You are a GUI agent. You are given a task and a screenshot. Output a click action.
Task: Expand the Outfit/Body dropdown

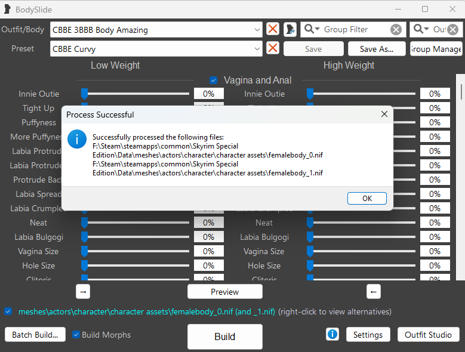pos(257,30)
